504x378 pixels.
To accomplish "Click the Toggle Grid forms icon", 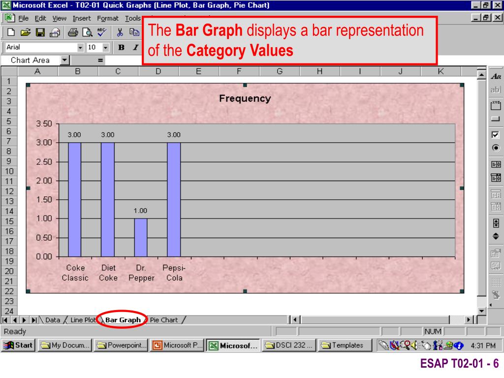I will pyautogui.click(x=496, y=282).
